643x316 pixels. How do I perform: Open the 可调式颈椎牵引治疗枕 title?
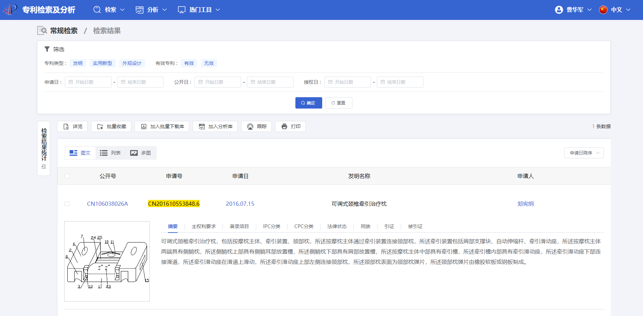tap(359, 204)
